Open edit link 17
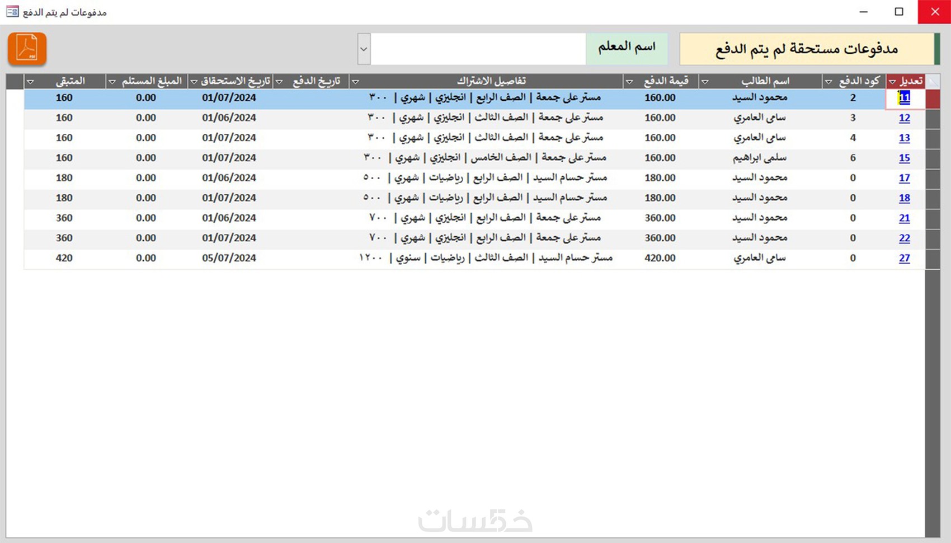Viewport: 951px width, 543px height. [x=904, y=178]
